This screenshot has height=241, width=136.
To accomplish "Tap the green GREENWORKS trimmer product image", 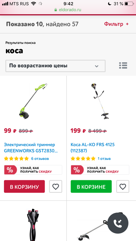I will [x=33, y=102].
